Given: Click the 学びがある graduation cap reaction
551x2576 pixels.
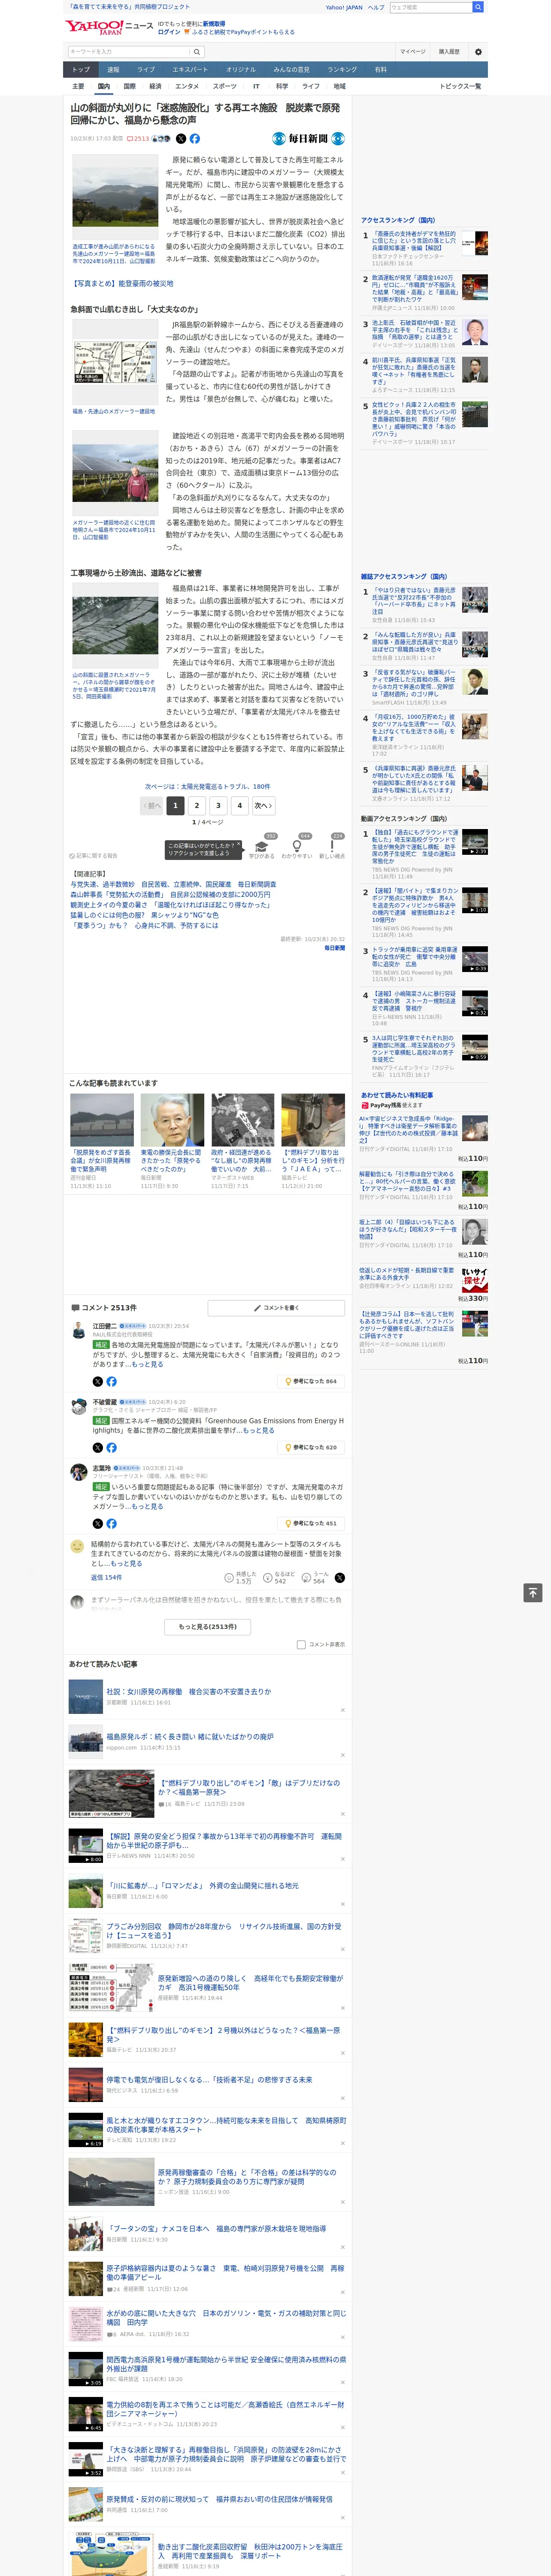Looking at the screenshot, I should (262, 846).
